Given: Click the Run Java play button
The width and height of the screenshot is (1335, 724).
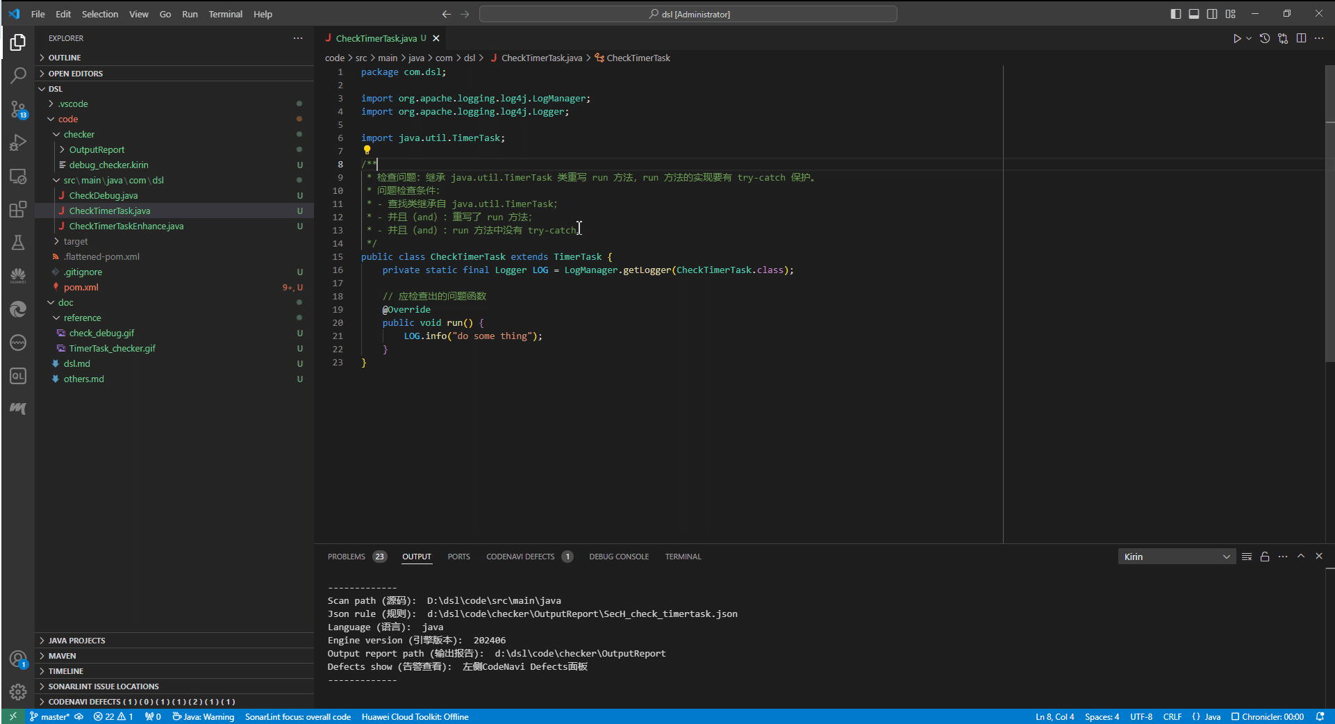Looking at the screenshot, I should point(1236,39).
